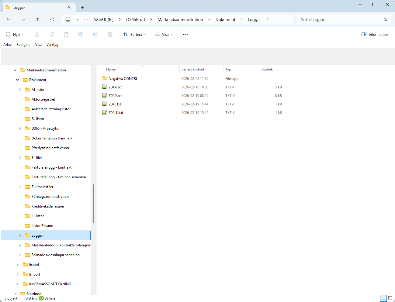Open the Redigera menu

(23, 45)
